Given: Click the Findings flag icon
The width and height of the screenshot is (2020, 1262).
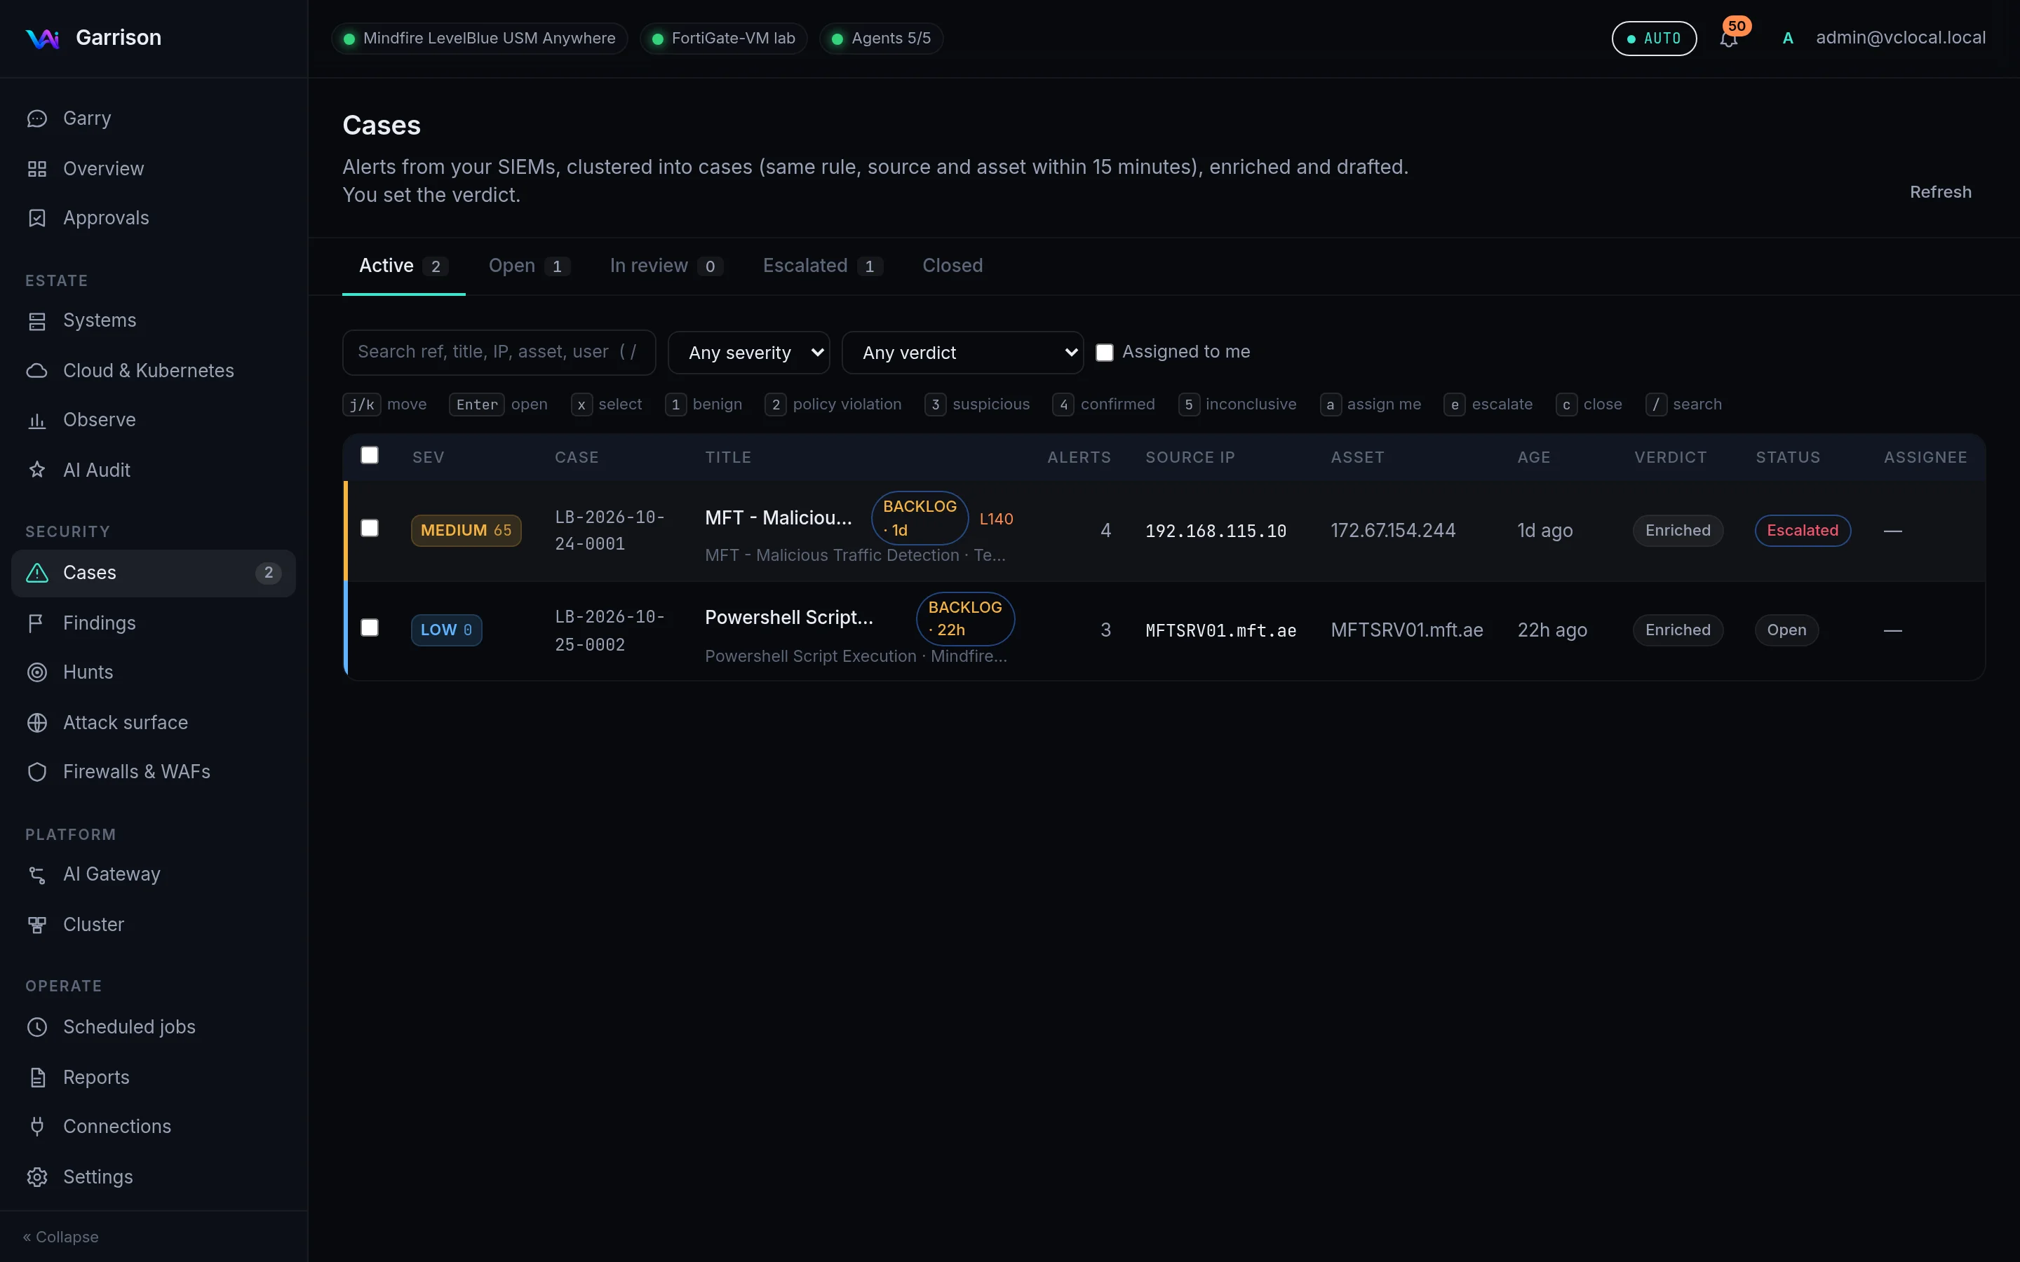Looking at the screenshot, I should pyautogui.click(x=36, y=623).
